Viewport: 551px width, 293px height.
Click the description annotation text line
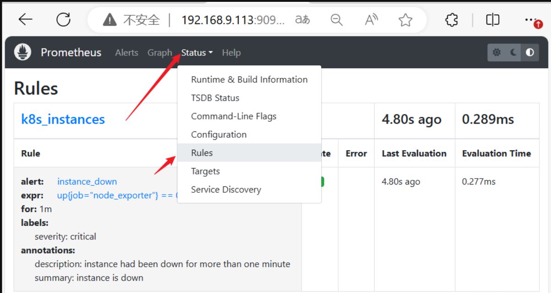(x=162, y=264)
